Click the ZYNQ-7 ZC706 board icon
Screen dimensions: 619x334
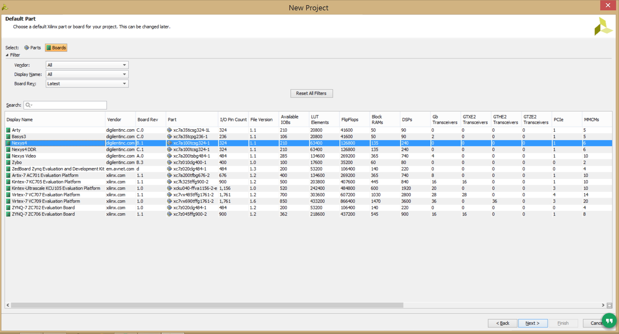click(x=8, y=214)
